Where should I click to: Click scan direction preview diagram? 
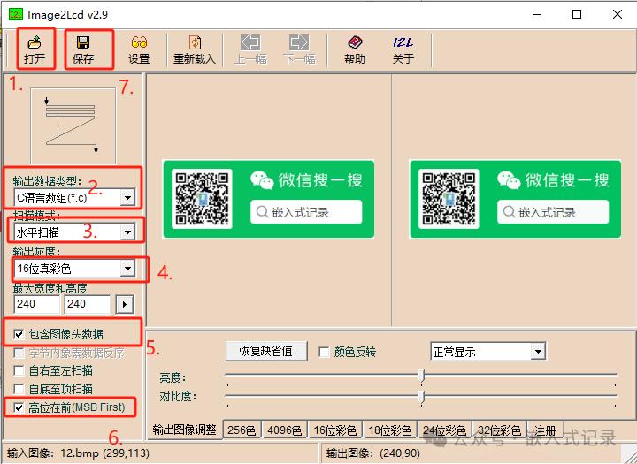(x=73, y=126)
